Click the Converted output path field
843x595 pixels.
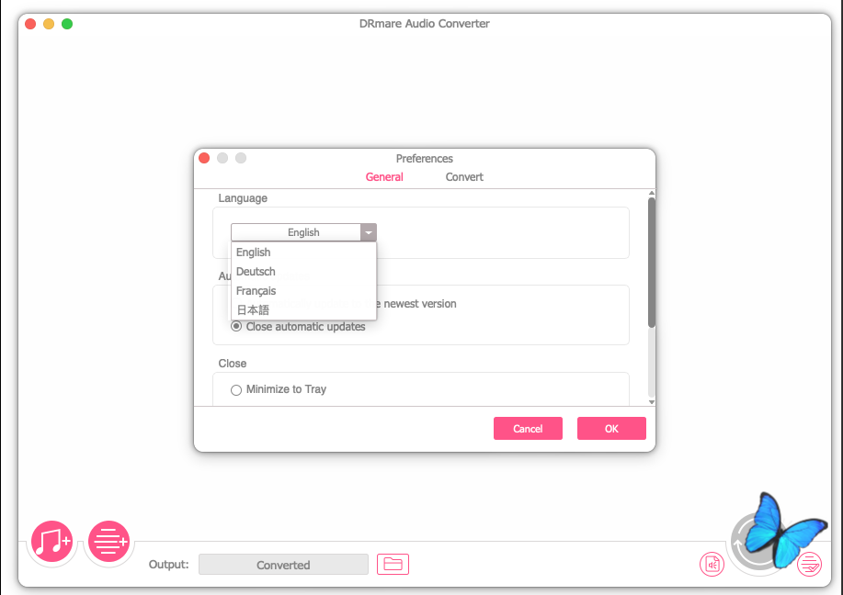point(283,565)
